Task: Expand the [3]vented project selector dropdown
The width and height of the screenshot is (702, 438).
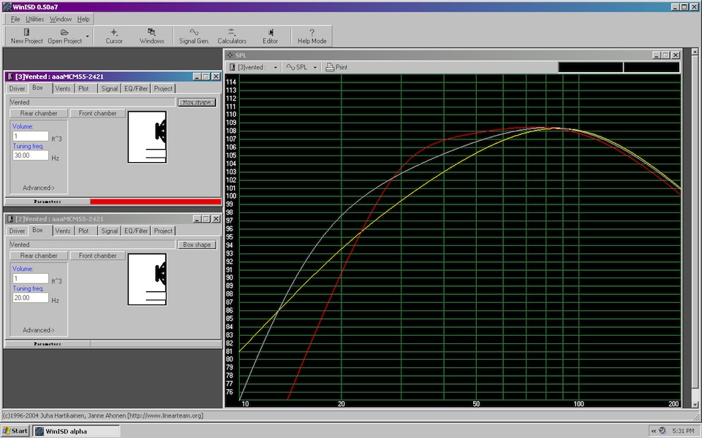Action: tap(276, 67)
